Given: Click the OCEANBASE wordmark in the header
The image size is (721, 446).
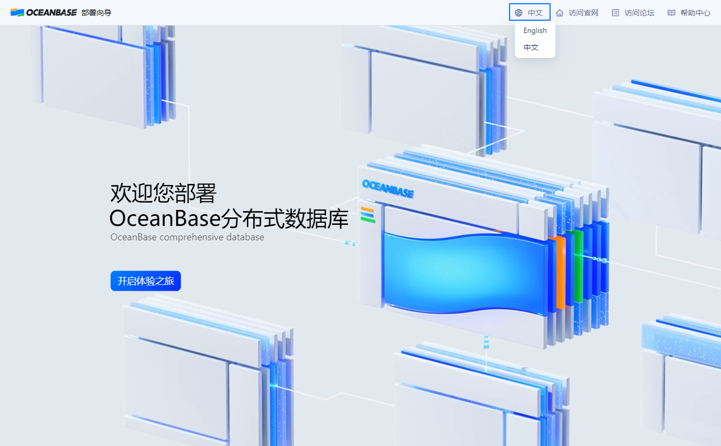Looking at the screenshot, I should point(51,11).
